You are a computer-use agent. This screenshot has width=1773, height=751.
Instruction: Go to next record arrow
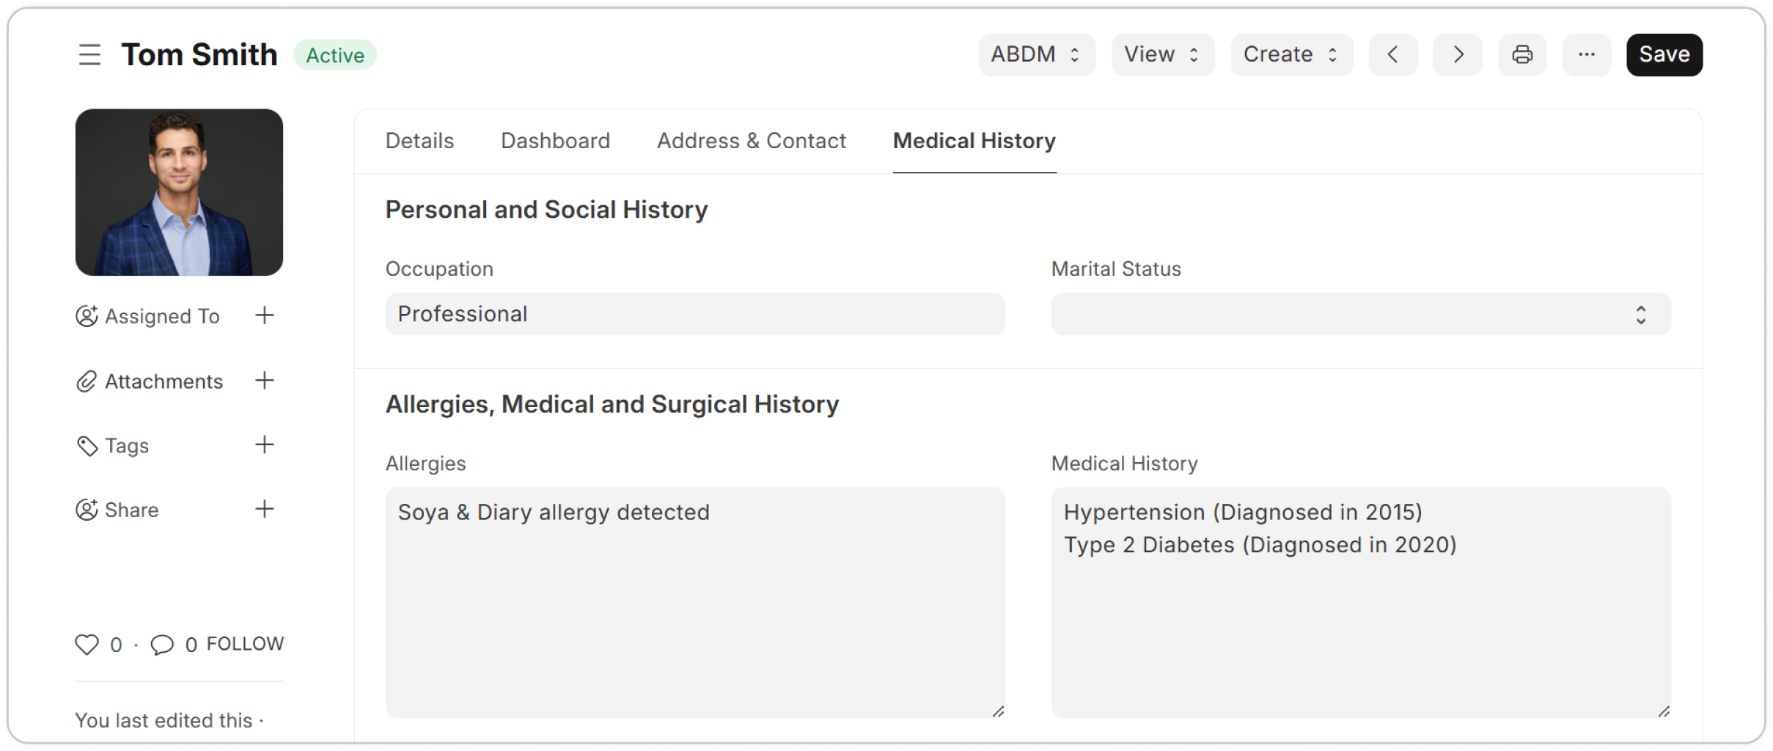coord(1457,55)
